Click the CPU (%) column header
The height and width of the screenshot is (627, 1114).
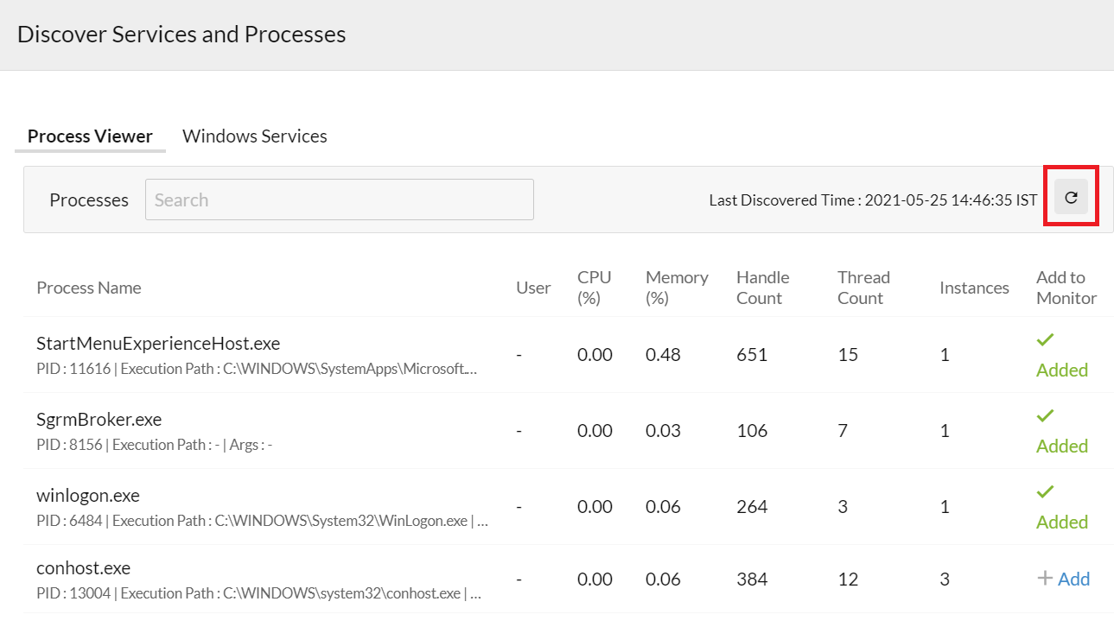(x=594, y=288)
